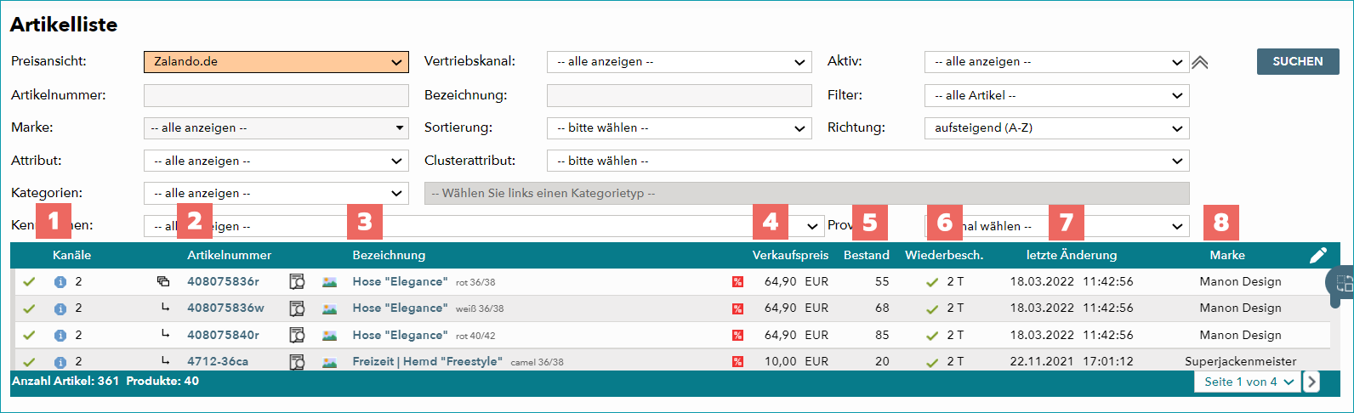Click the red percent icon in row 408075836w
Image resolution: width=1354 pixels, height=413 pixels.
737,308
